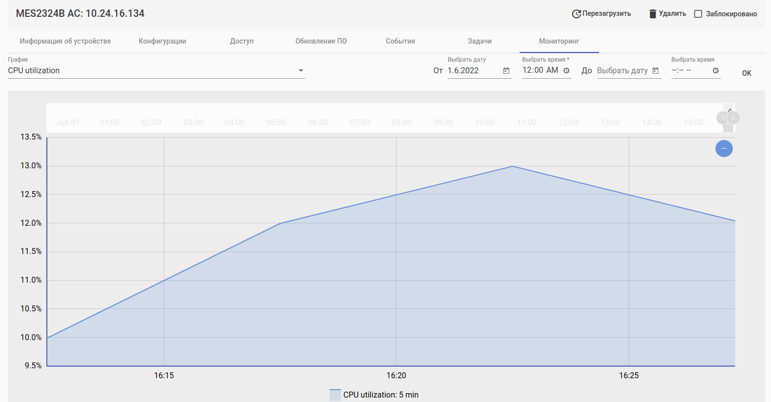Click the Jun 01 label in overview scrollbar

tap(67, 122)
